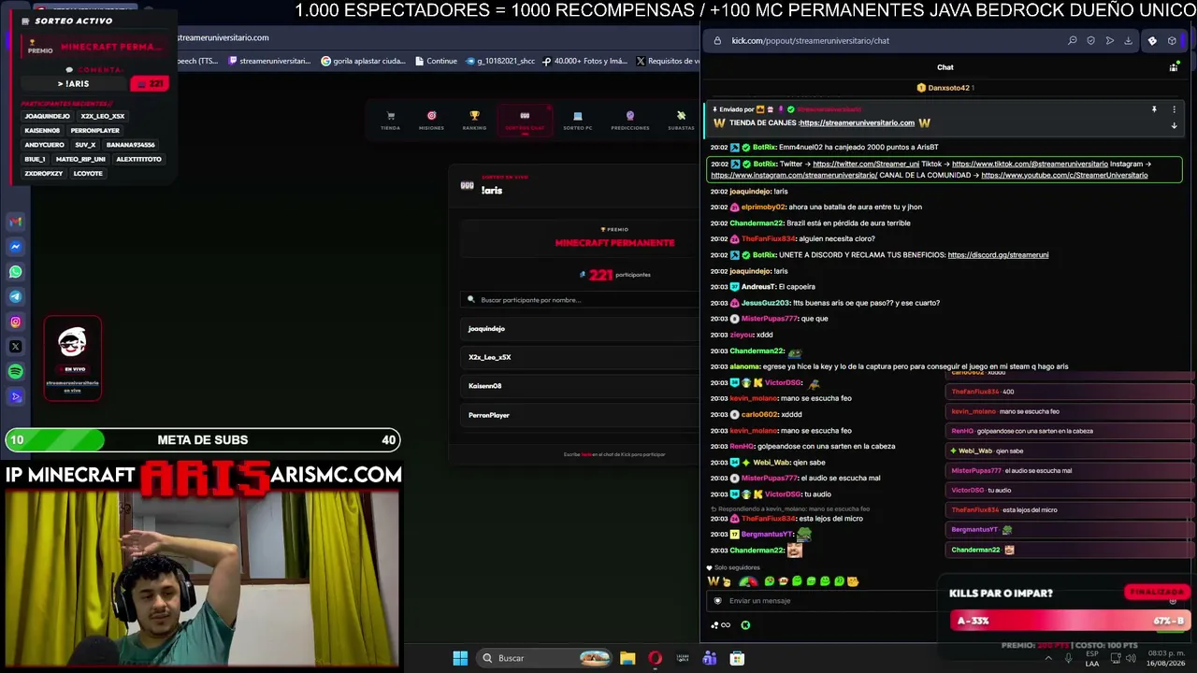
Task: Open the streameruniversitari Twitch bookmark
Action: click(269, 62)
